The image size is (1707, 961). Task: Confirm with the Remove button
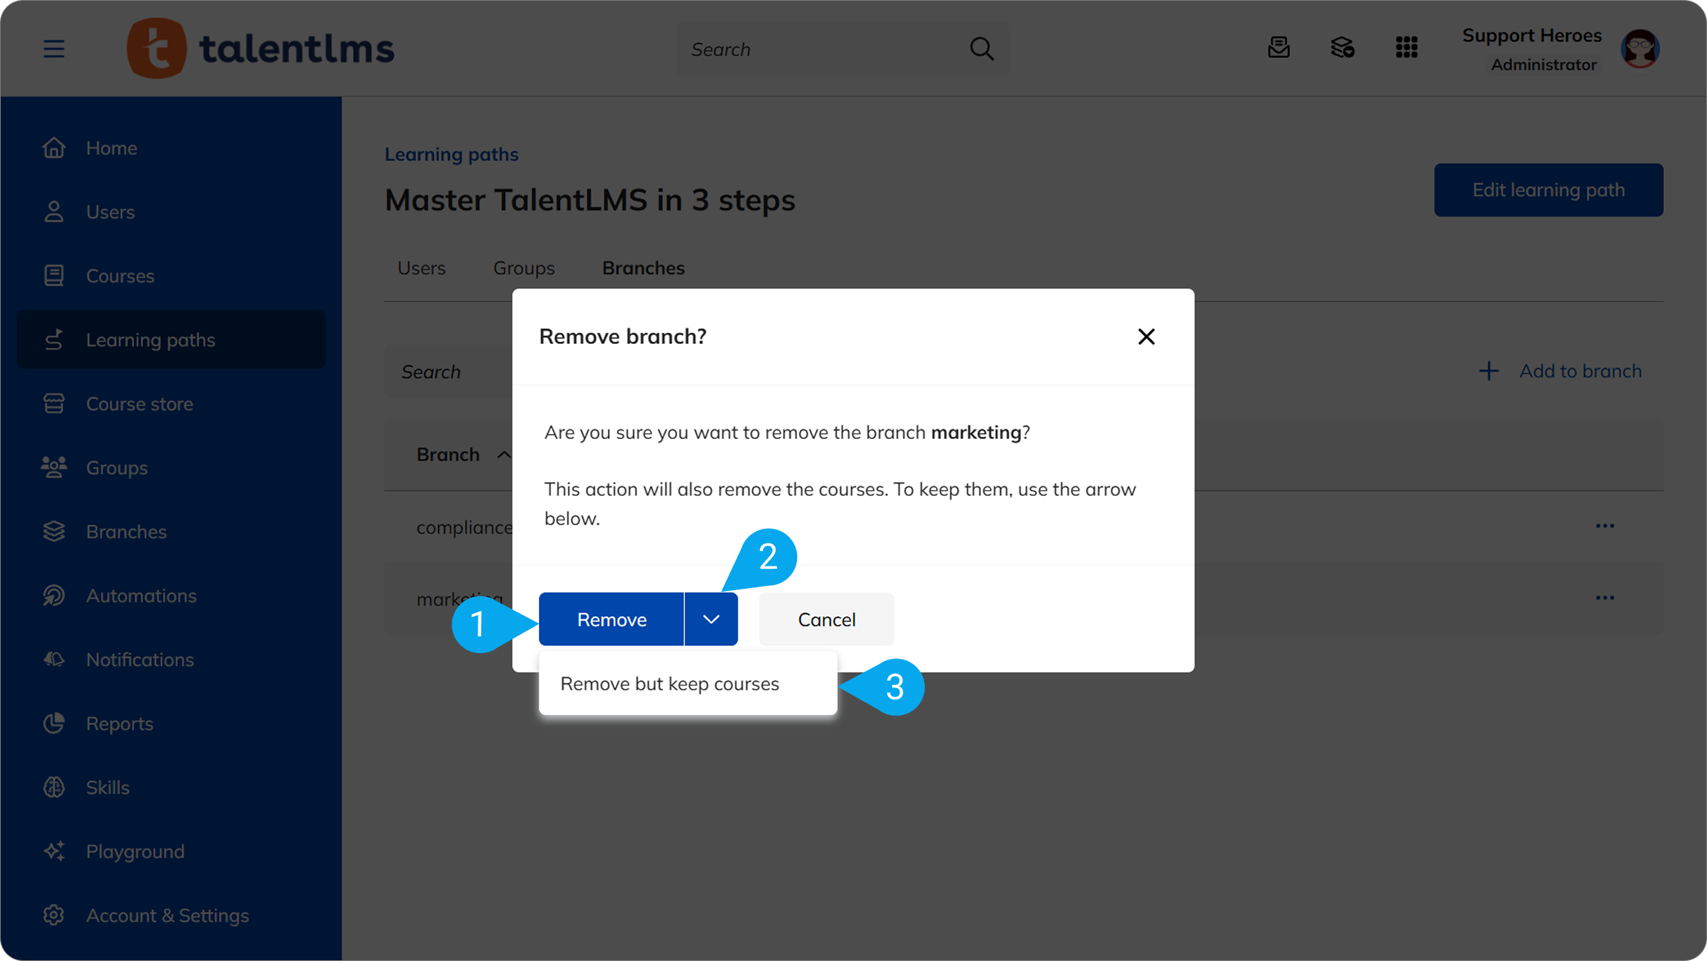point(611,619)
